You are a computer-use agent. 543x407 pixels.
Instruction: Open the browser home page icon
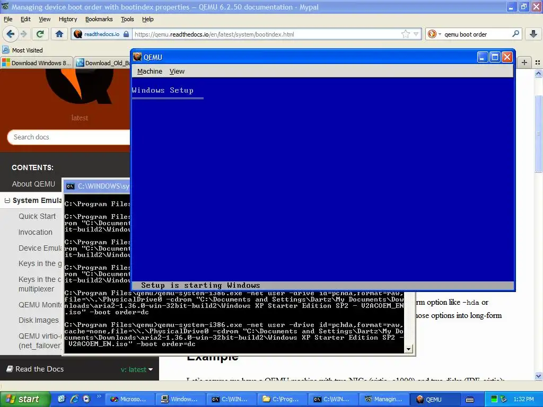click(x=59, y=34)
